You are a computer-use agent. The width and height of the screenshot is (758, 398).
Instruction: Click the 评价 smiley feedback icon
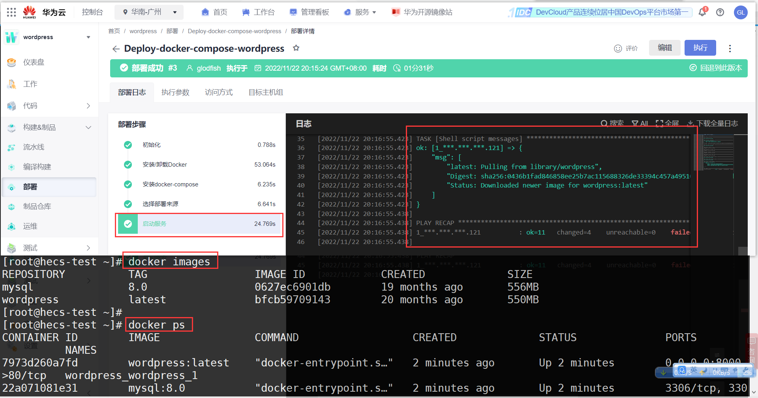coord(618,48)
